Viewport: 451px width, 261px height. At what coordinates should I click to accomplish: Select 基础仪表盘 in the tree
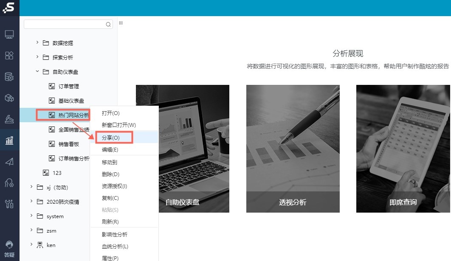(71, 101)
